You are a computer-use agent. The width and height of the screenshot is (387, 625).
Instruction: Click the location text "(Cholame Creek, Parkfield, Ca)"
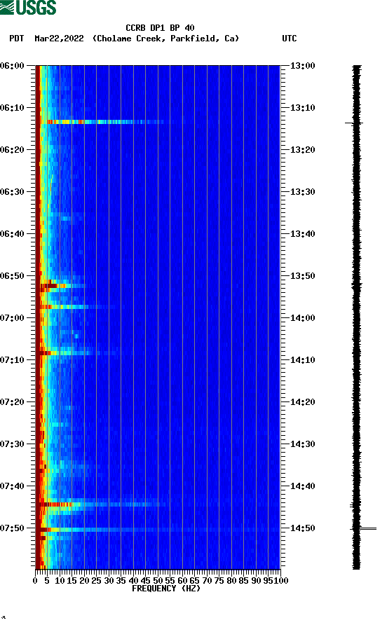point(165,39)
